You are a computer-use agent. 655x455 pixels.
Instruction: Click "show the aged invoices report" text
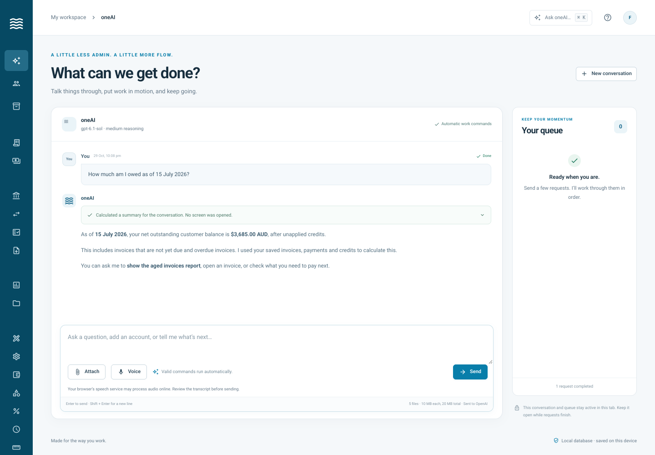click(x=164, y=266)
